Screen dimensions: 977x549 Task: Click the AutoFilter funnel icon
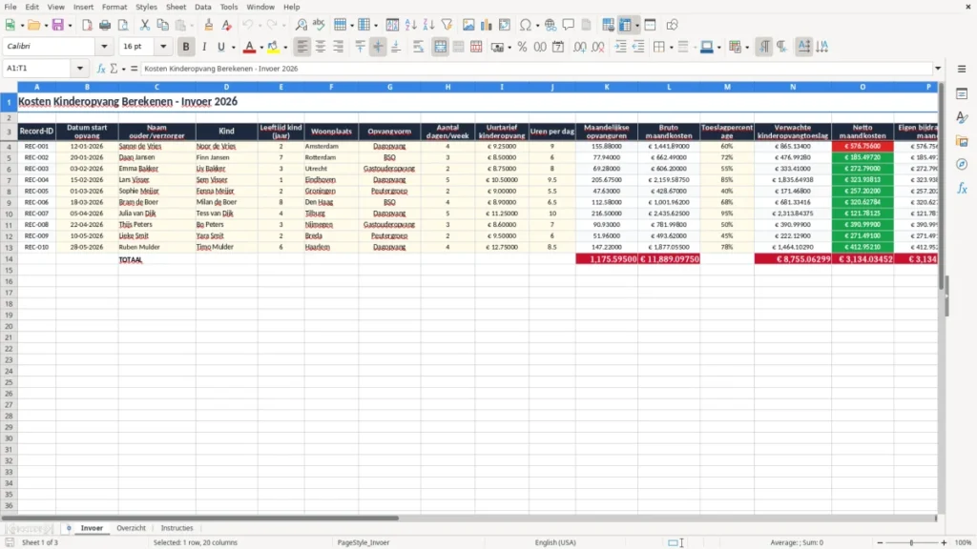(447, 25)
